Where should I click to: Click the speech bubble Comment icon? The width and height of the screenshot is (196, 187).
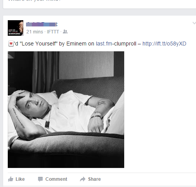pos(40,179)
